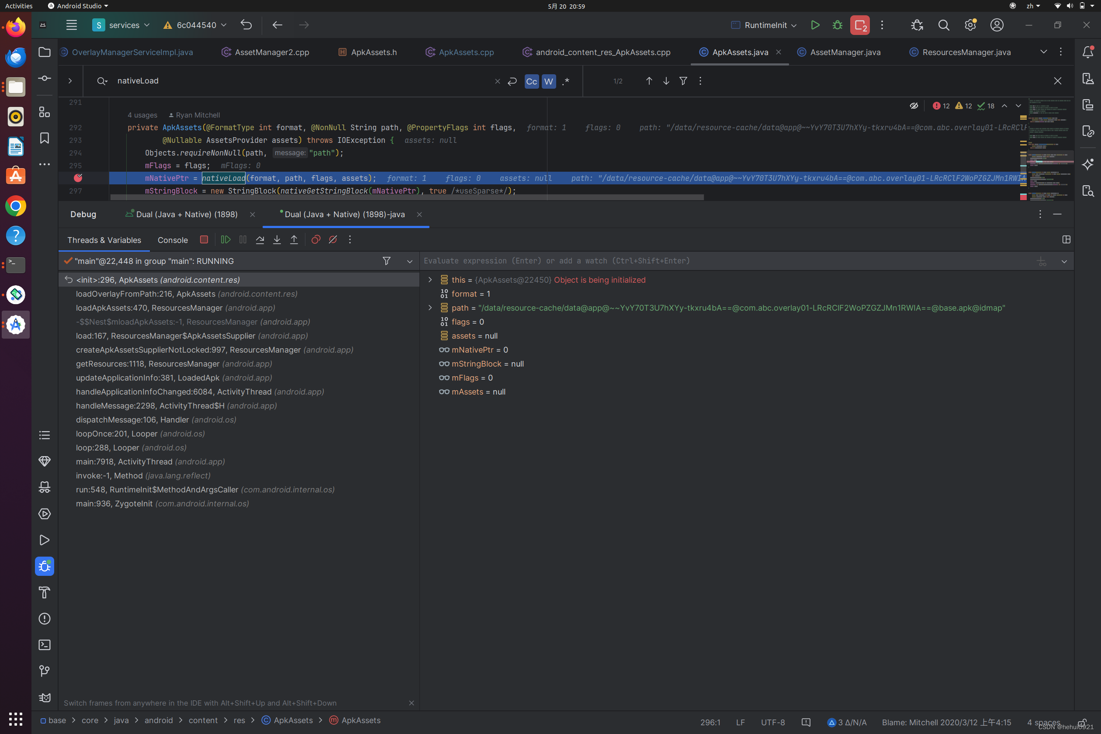Open the Gemini AI assistant panel

[x=1088, y=164]
